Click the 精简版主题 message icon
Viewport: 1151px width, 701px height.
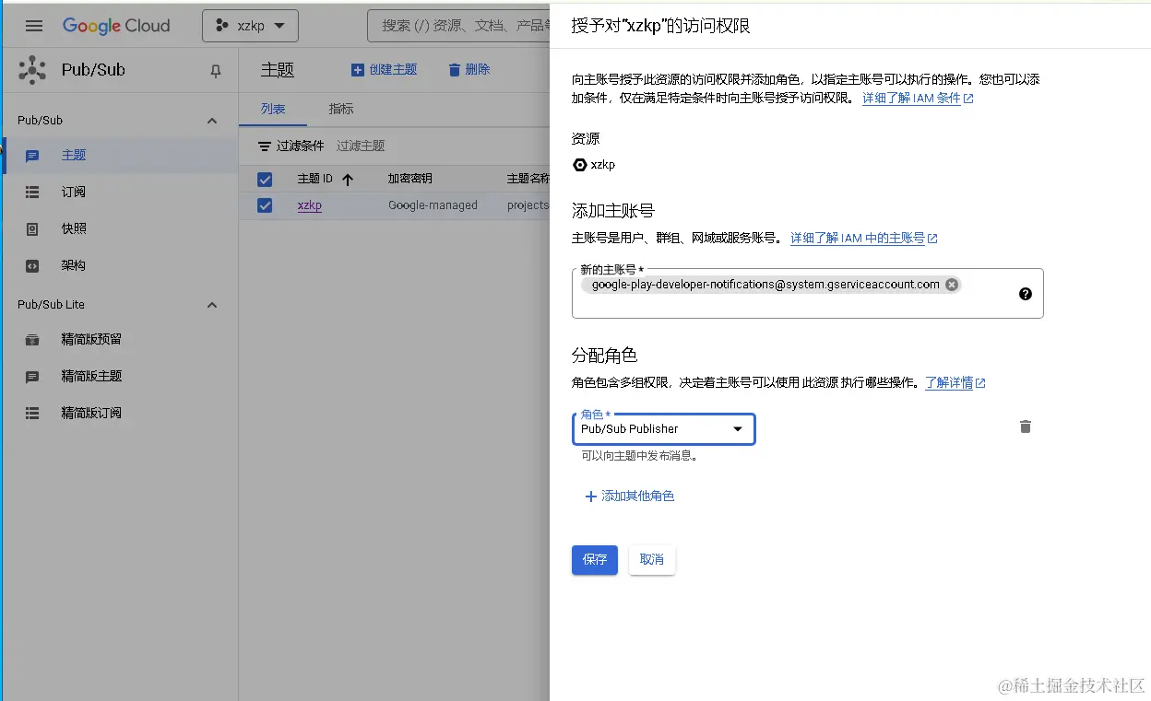pos(32,377)
